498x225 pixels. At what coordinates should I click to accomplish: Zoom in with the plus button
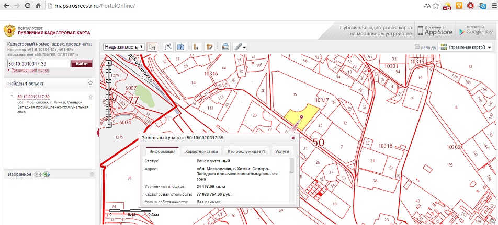pos(109,63)
